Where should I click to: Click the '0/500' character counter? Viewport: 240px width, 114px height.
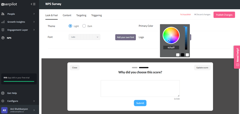[x=177, y=99]
